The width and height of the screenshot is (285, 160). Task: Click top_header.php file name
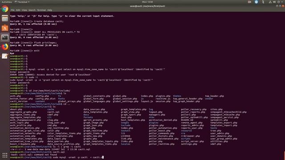click(x=215, y=96)
